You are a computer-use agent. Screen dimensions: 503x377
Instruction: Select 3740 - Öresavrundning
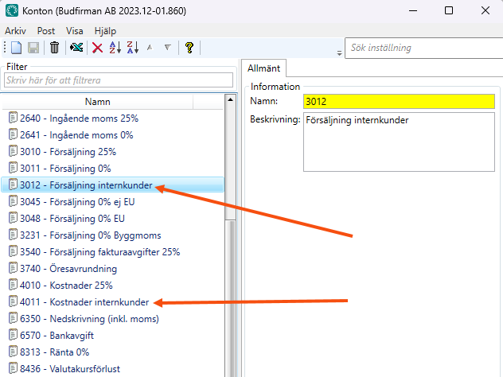(112, 268)
